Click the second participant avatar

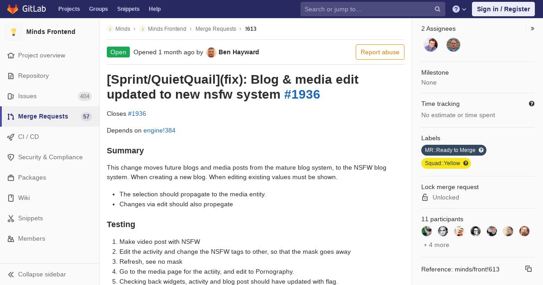tap(443, 231)
